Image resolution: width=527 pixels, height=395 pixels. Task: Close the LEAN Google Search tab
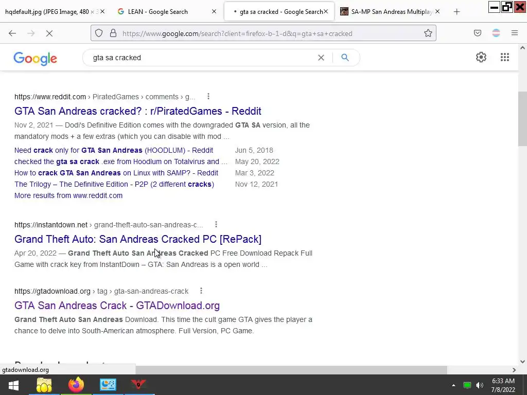(x=214, y=12)
